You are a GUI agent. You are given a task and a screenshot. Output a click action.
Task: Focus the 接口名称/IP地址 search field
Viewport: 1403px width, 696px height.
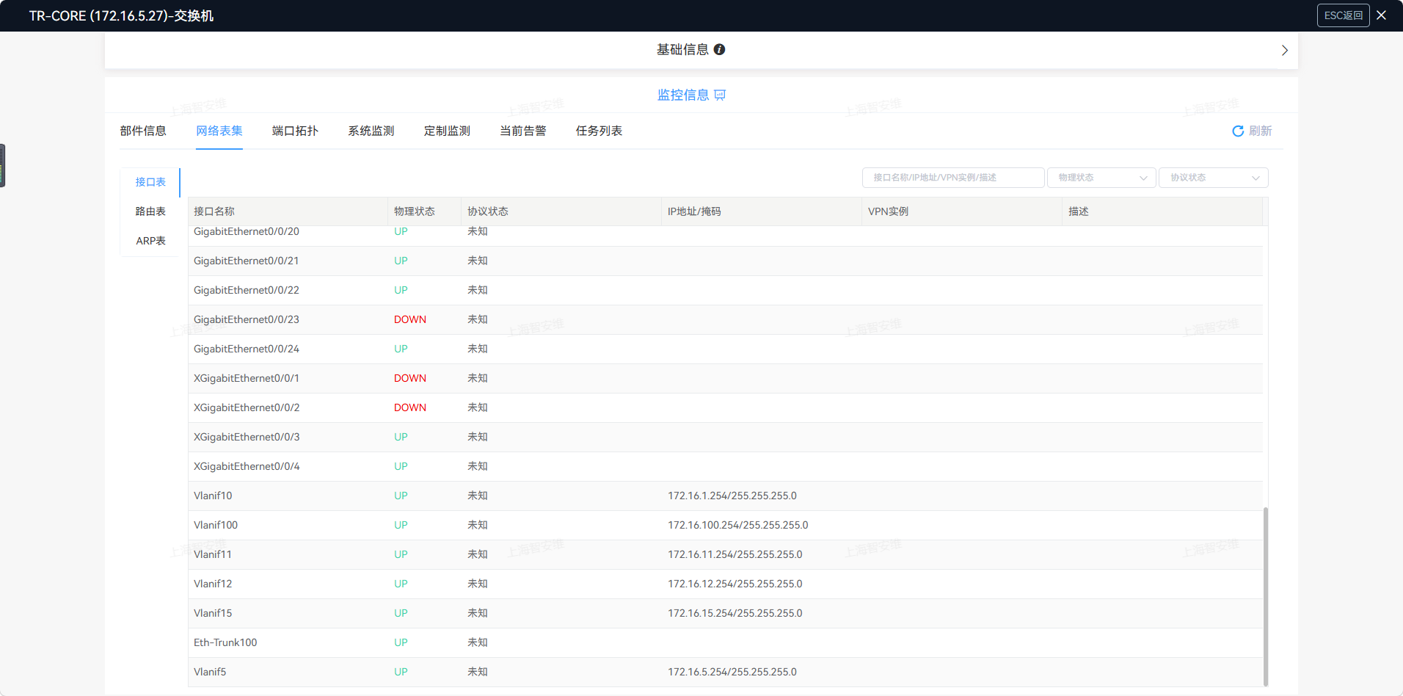(x=953, y=178)
